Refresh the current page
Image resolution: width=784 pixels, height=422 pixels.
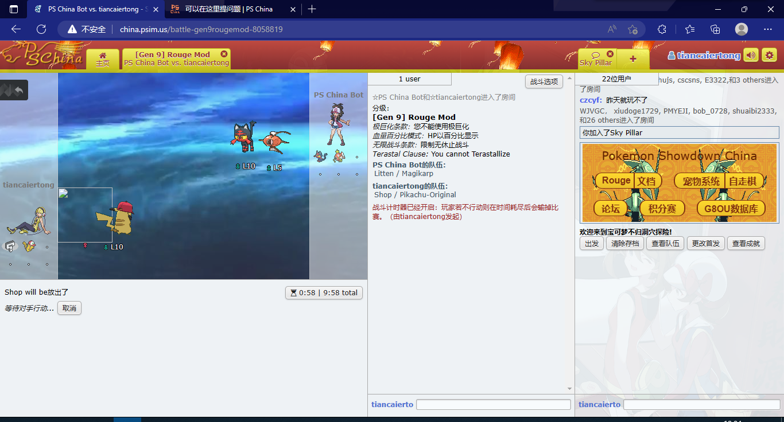coord(41,29)
